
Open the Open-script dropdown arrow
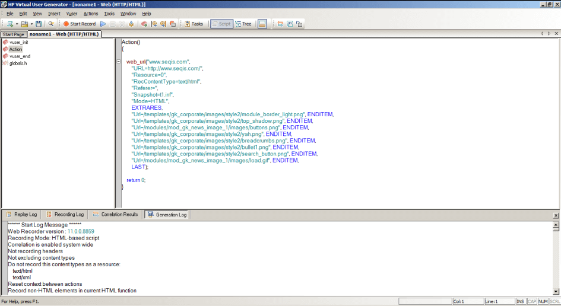pyautogui.click(x=31, y=24)
